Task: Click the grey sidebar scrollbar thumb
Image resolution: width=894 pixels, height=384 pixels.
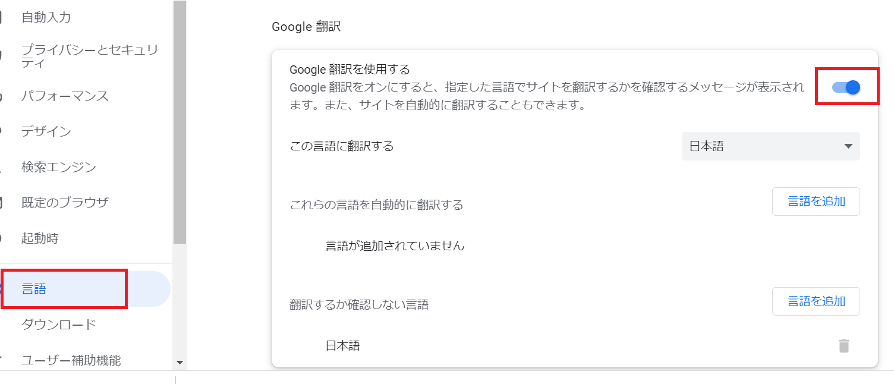Action: pos(180,119)
